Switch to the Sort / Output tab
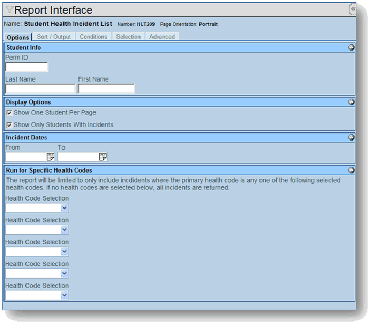This screenshot has width=369, height=325. (x=54, y=36)
